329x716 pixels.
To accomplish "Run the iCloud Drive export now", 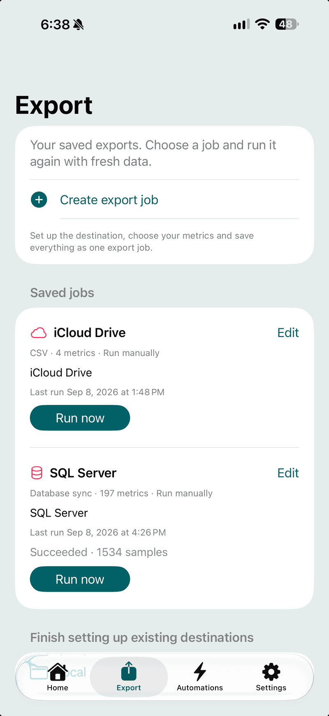I will (80, 418).
